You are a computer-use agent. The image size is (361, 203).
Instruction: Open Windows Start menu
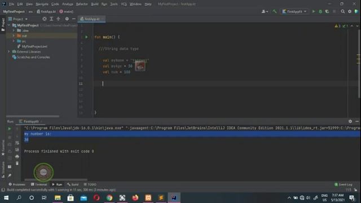[x=6, y=198]
